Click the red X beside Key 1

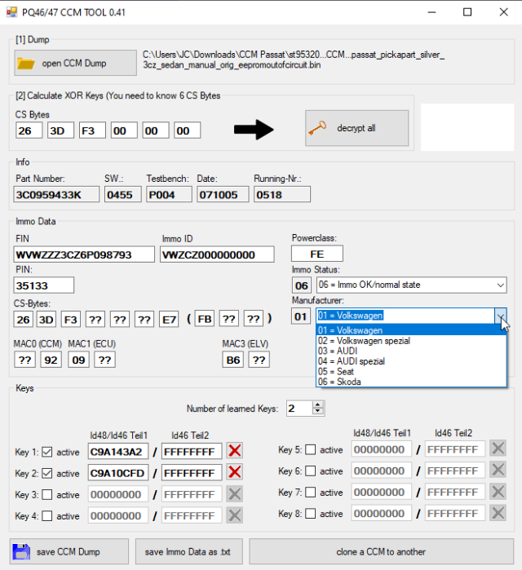[235, 452]
